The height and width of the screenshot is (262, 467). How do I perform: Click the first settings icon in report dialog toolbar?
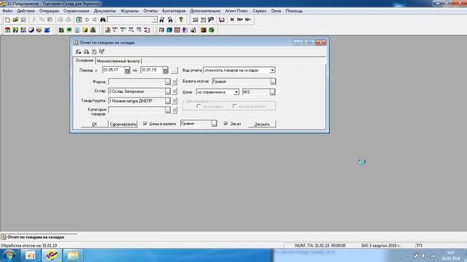point(78,52)
